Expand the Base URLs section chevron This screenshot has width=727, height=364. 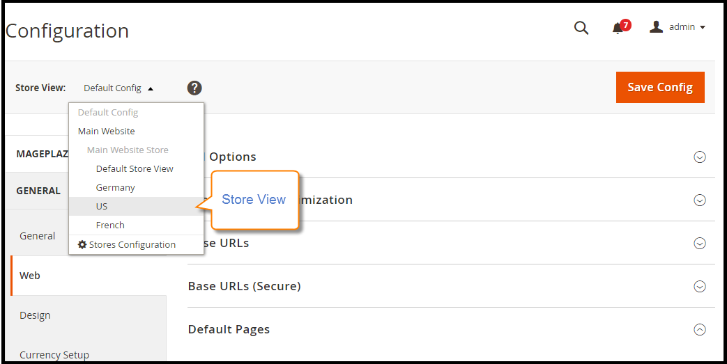700,243
